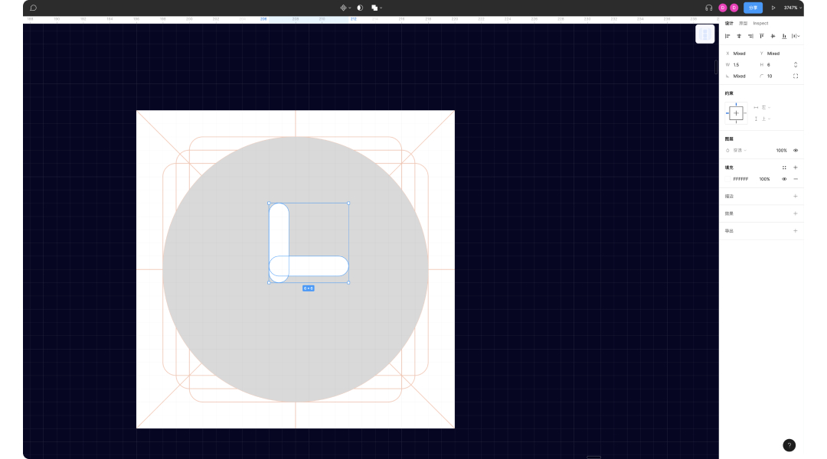Click the white FFFFFF fill color swatch
Viewport: 827px width, 459px height.
click(x=728, y=179)
